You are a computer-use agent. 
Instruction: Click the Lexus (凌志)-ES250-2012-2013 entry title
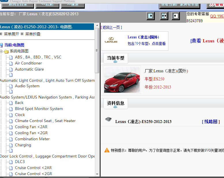pos(143,122)
